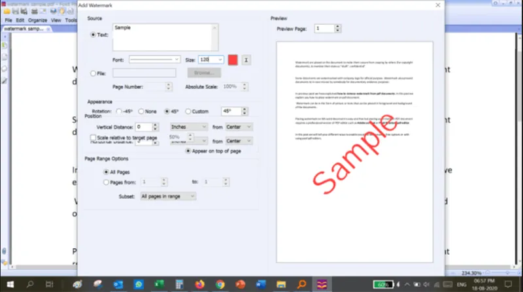Viewport: 523px width, 292px height.
Task: Close the Add Watermark dialog
Action: [x=438, y=5]
